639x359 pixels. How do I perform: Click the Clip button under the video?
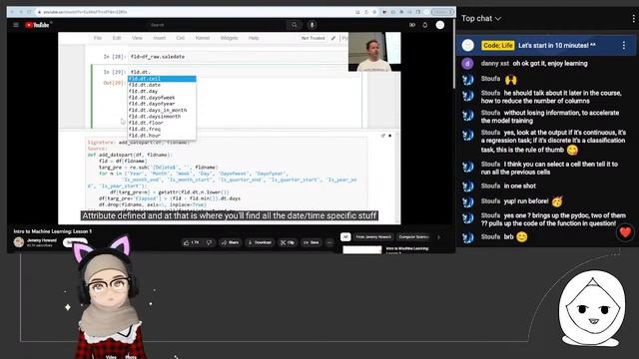click(288, 242)
